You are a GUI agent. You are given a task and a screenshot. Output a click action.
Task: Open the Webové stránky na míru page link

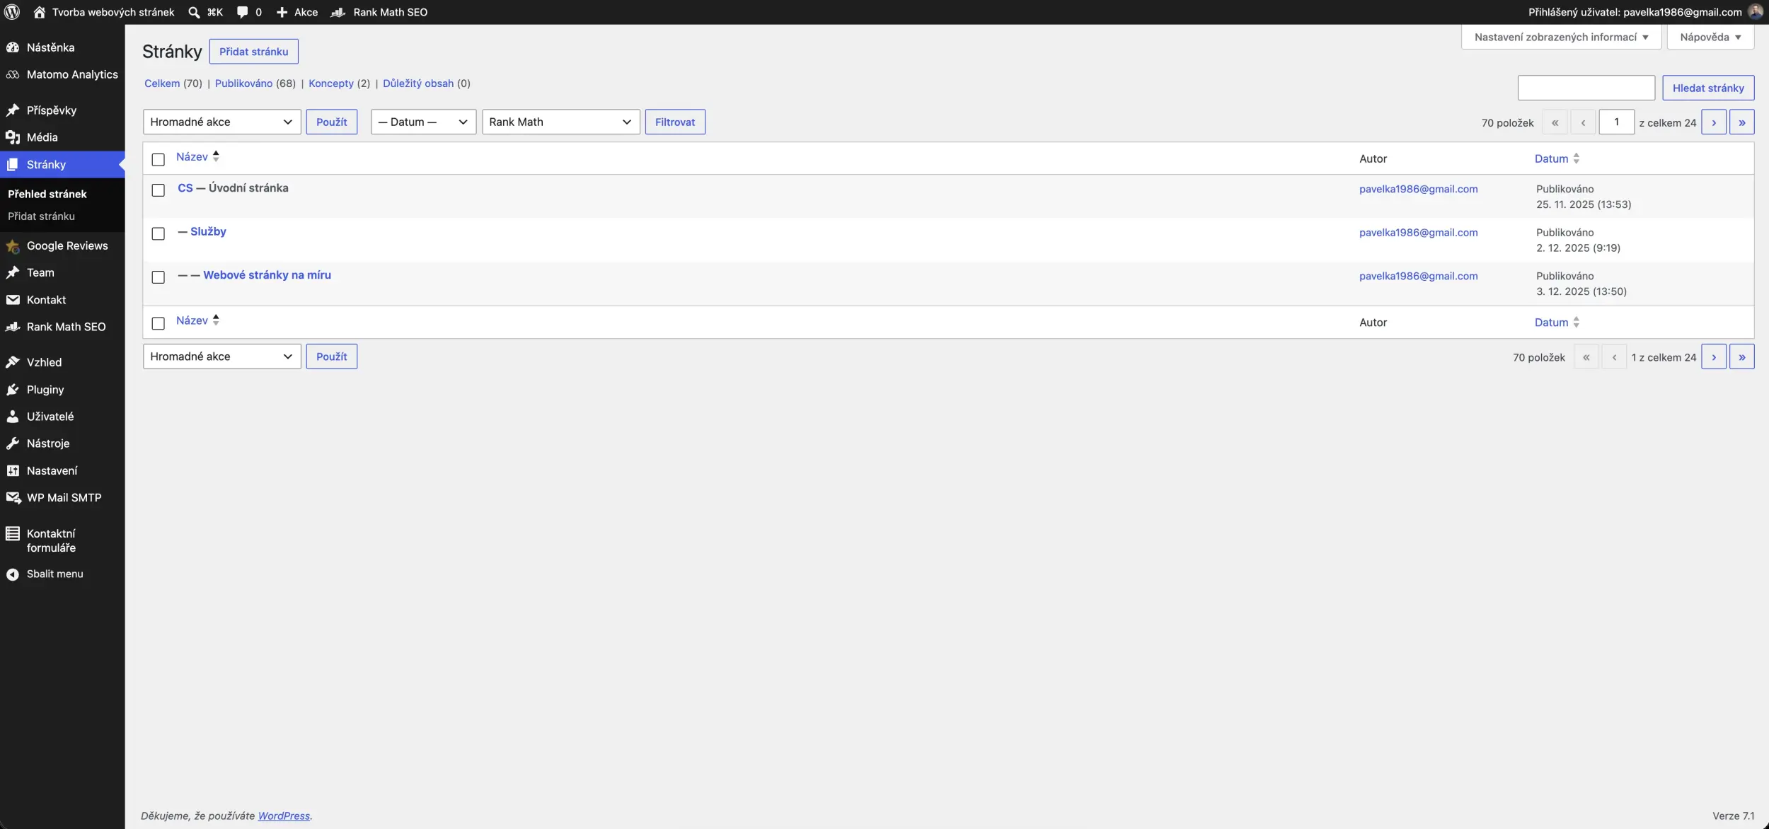coord(267,275)
